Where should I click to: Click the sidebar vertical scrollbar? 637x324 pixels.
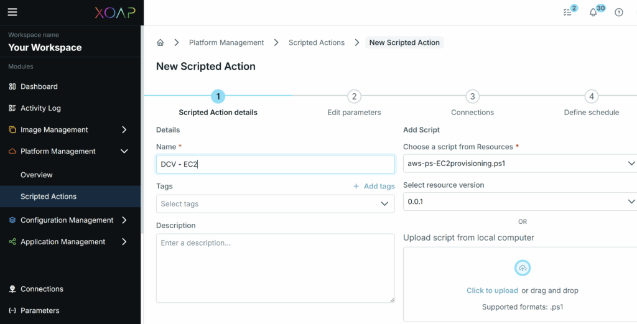coord(142,130)
